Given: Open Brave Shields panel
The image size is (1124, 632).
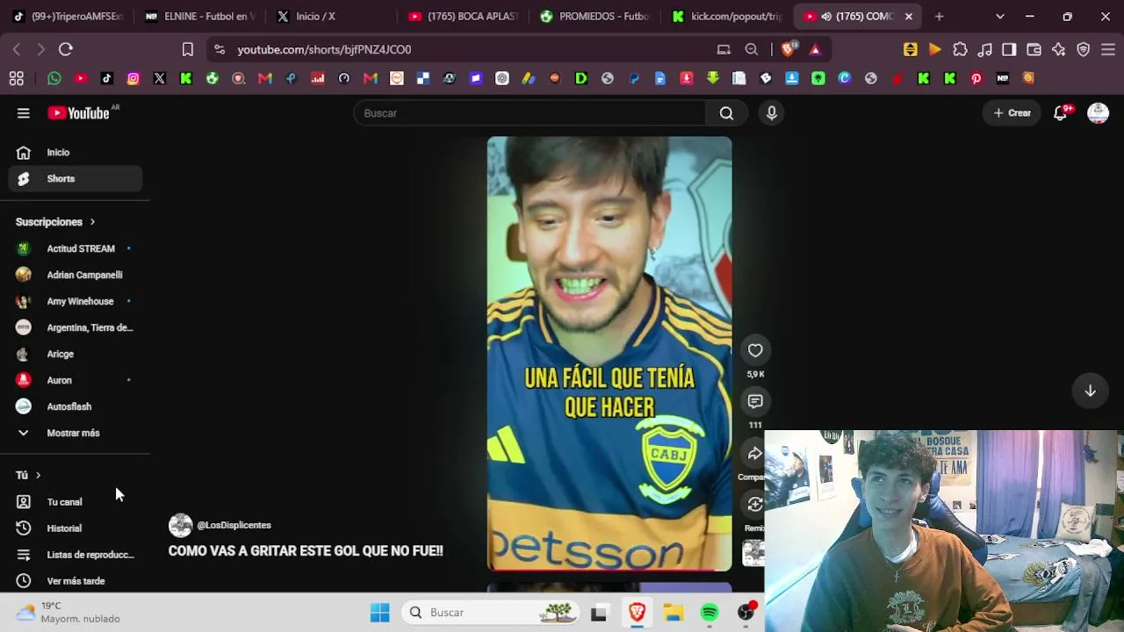Looking at the screenshot, I should click(789, 49).
